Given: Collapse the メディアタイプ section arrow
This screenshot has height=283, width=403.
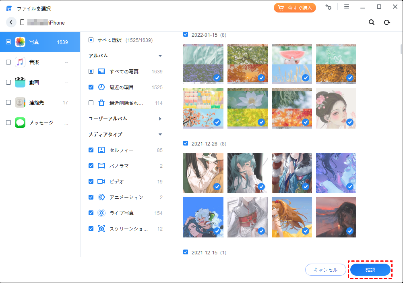Looking at the screenshot, I should click(160, 134).
